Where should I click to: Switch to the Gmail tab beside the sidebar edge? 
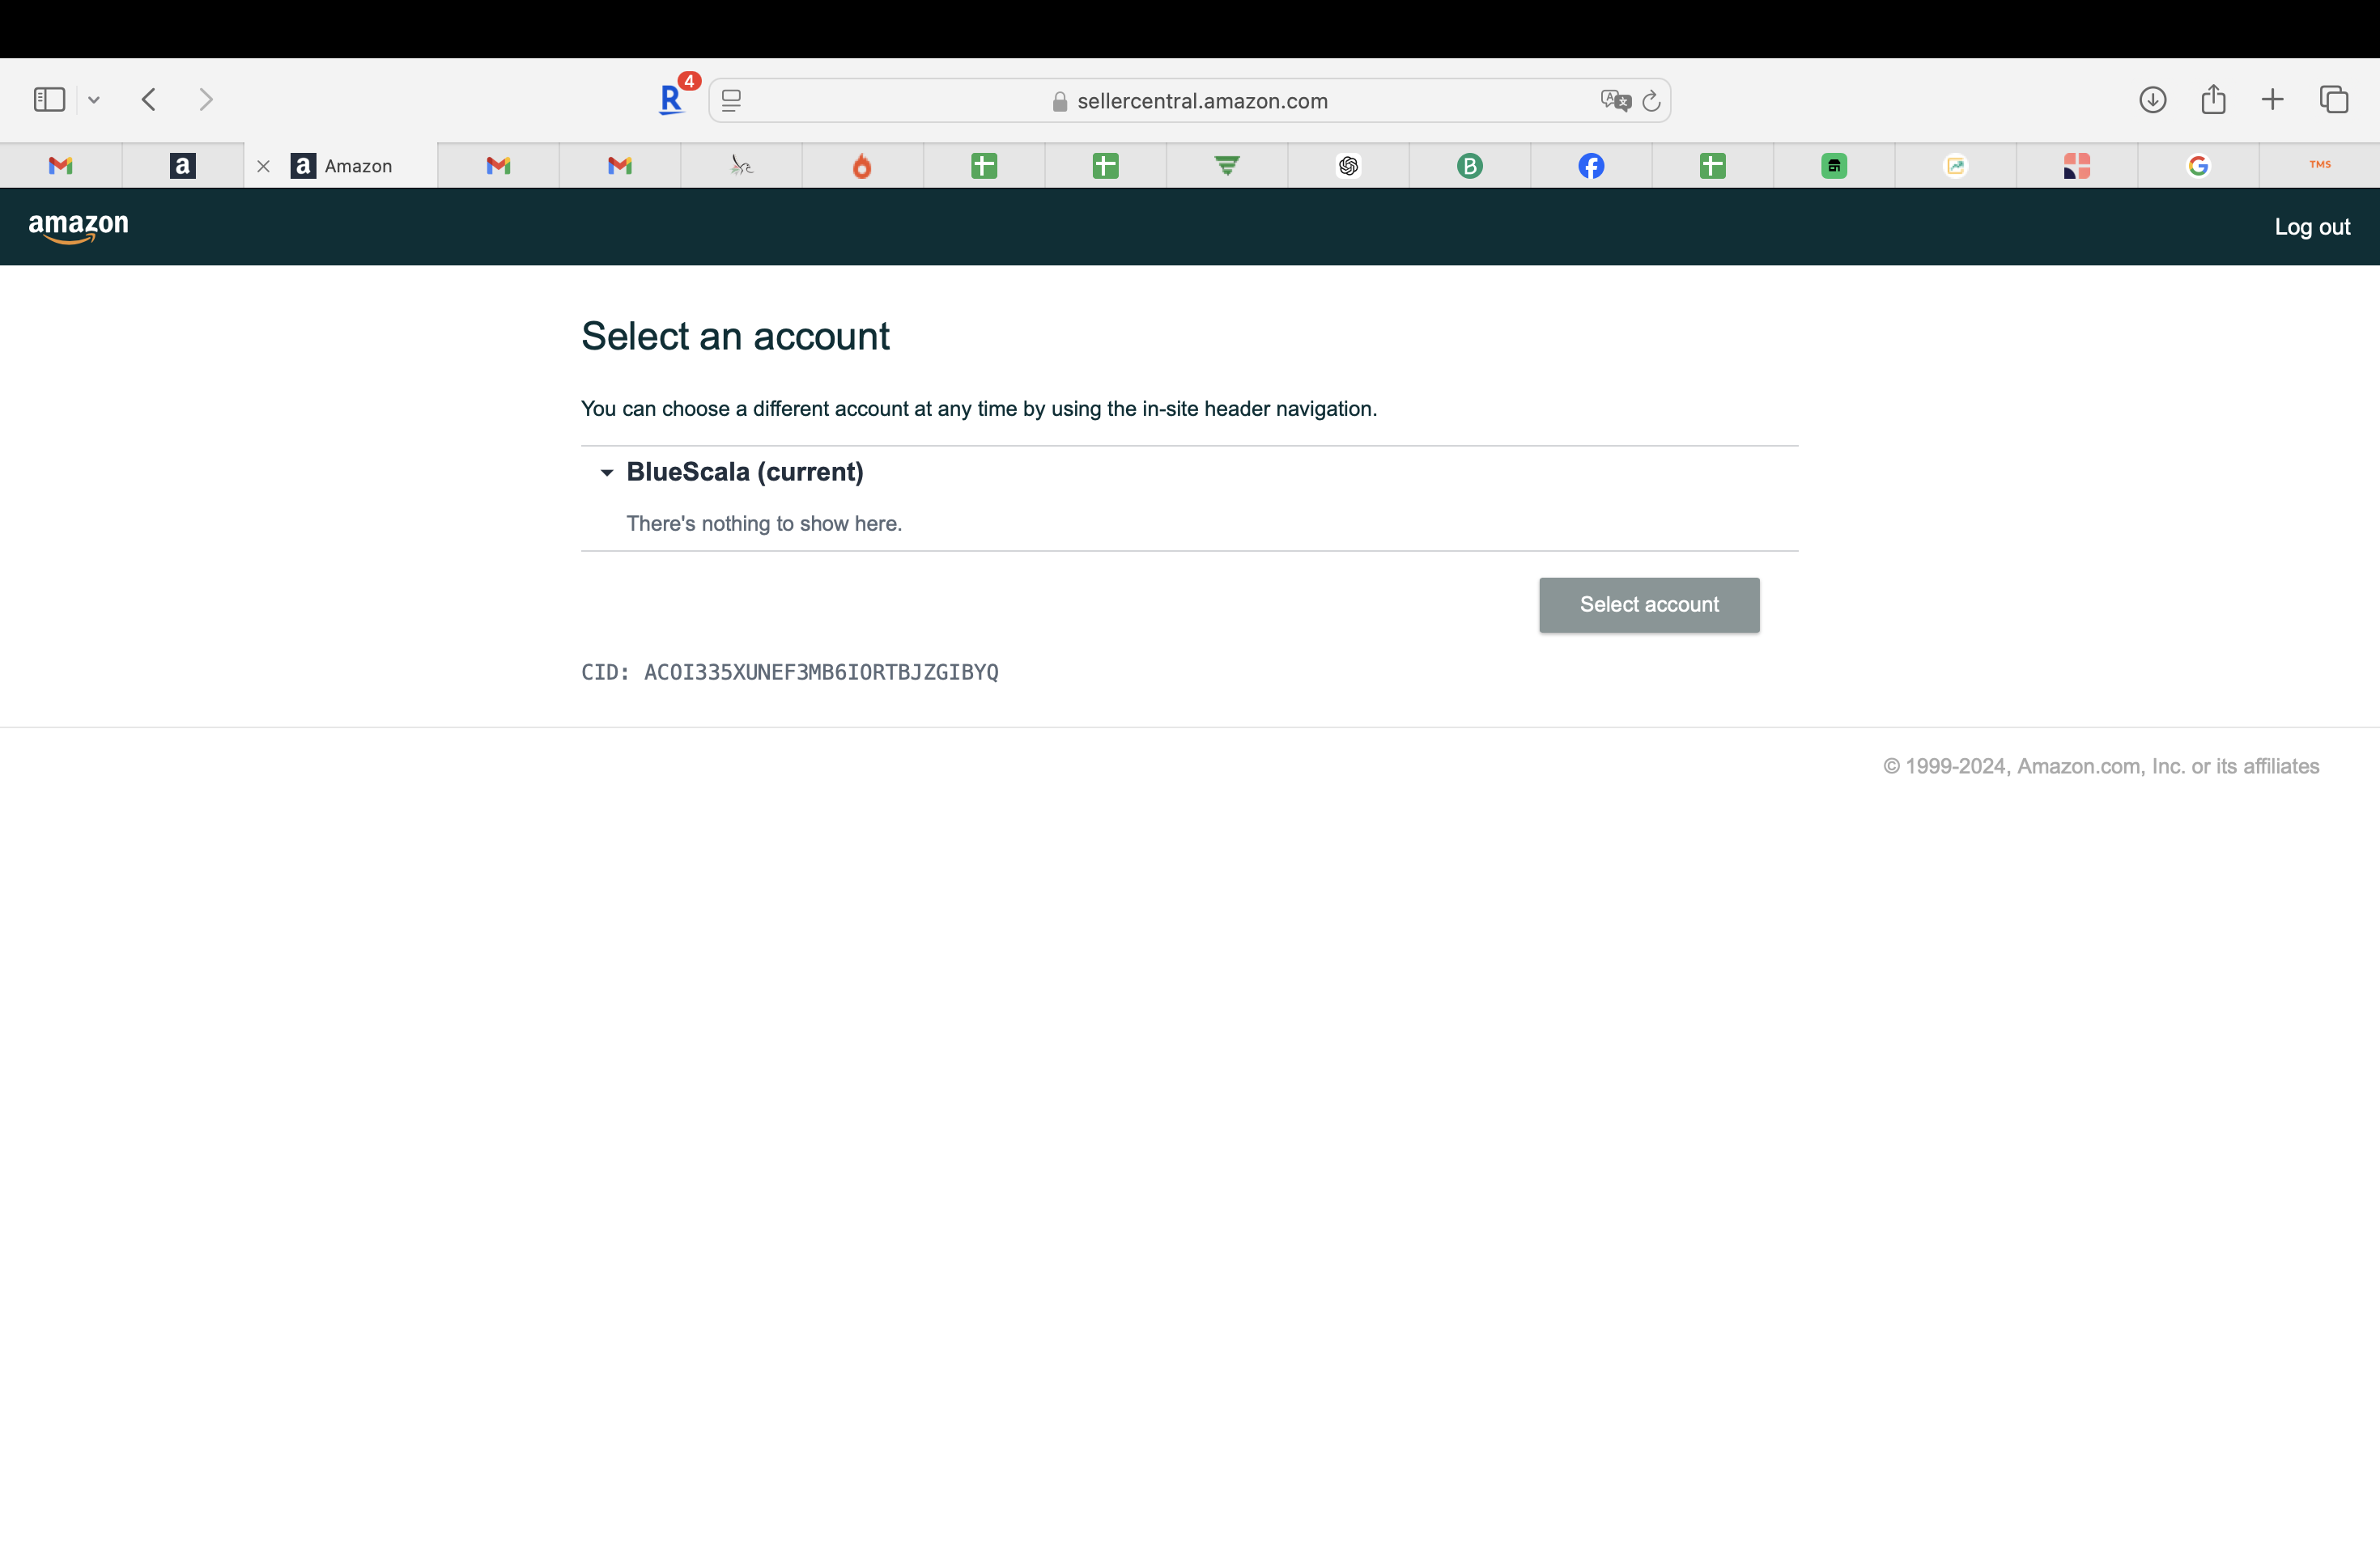(61, 166)
